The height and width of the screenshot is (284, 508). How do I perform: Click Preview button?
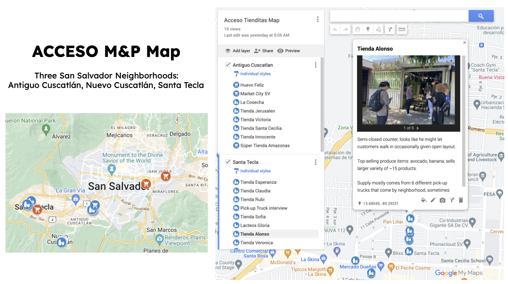[289, 51]
